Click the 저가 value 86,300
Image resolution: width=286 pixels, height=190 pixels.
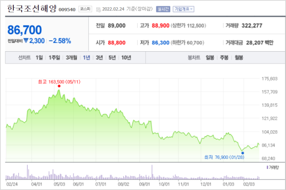pos(161,43)
